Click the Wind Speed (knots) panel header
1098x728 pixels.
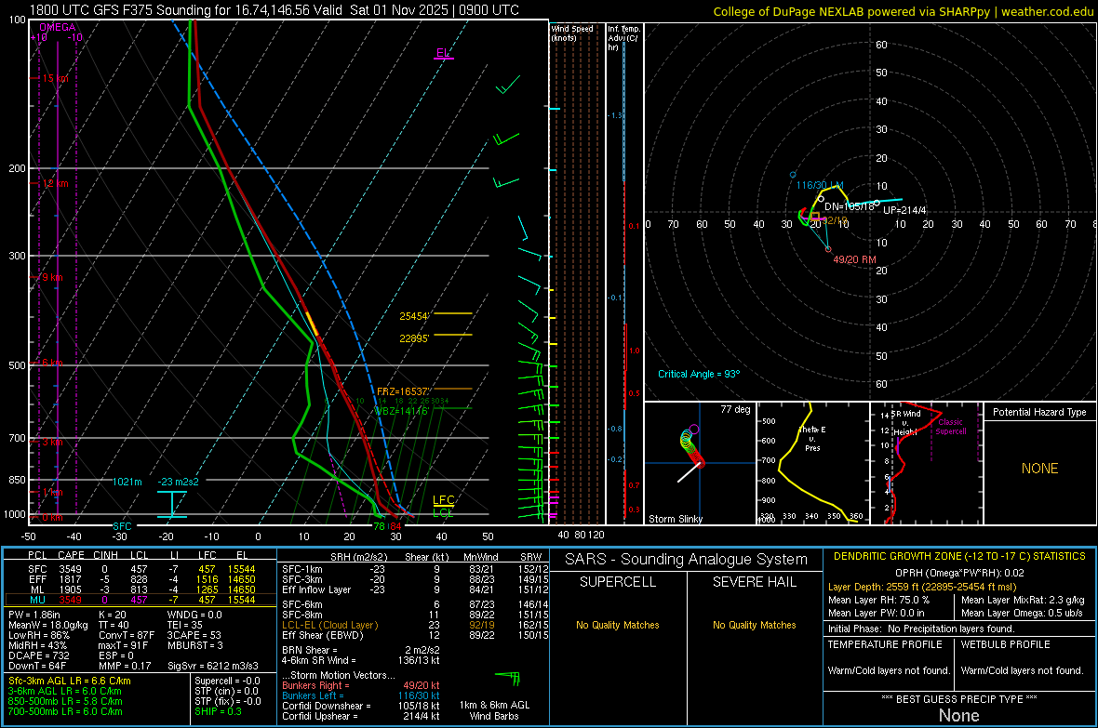571,33
